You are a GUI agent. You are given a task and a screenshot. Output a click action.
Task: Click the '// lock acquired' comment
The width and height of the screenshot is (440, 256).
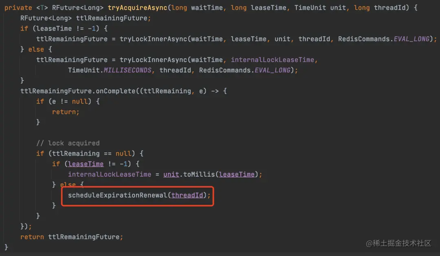[x=68, y=143]
